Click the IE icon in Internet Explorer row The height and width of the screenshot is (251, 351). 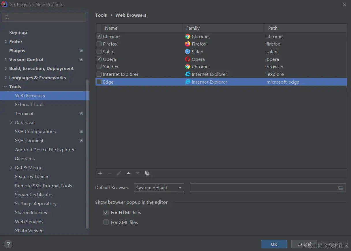(x=187, y=74)
